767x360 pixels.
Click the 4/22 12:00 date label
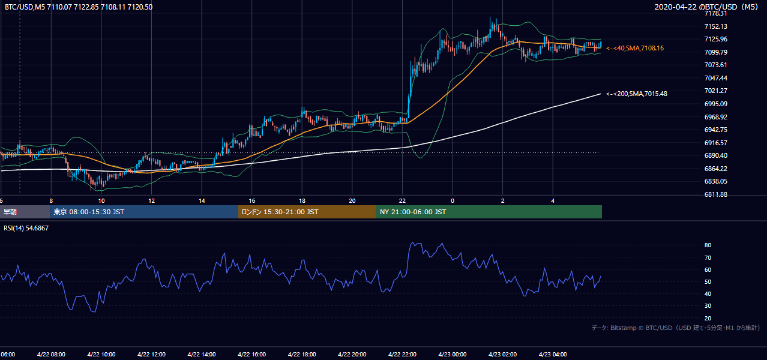click(x=151, y=355)
